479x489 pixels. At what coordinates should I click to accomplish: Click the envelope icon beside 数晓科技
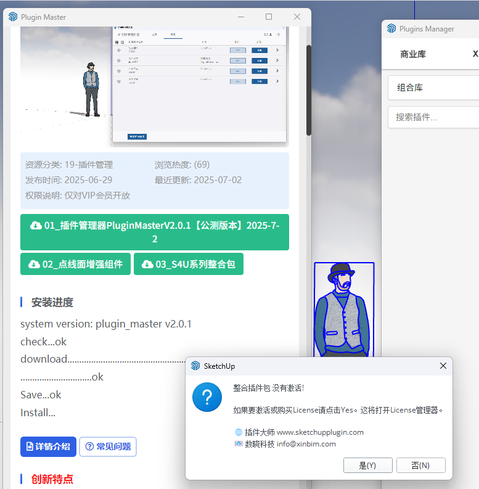tap(239, 444)
